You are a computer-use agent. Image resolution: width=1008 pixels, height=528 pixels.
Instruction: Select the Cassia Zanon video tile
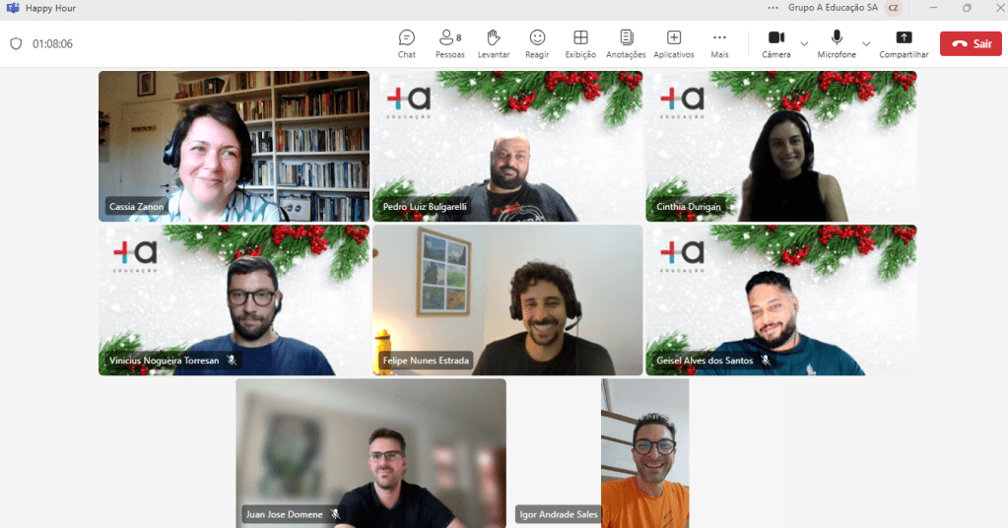234,146
